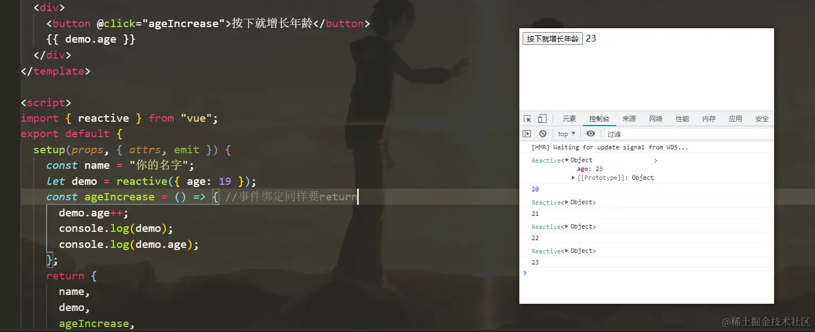Open the 性能 panel
The height and width of the screenshot is (332, 815).
(x=682, y=118)
